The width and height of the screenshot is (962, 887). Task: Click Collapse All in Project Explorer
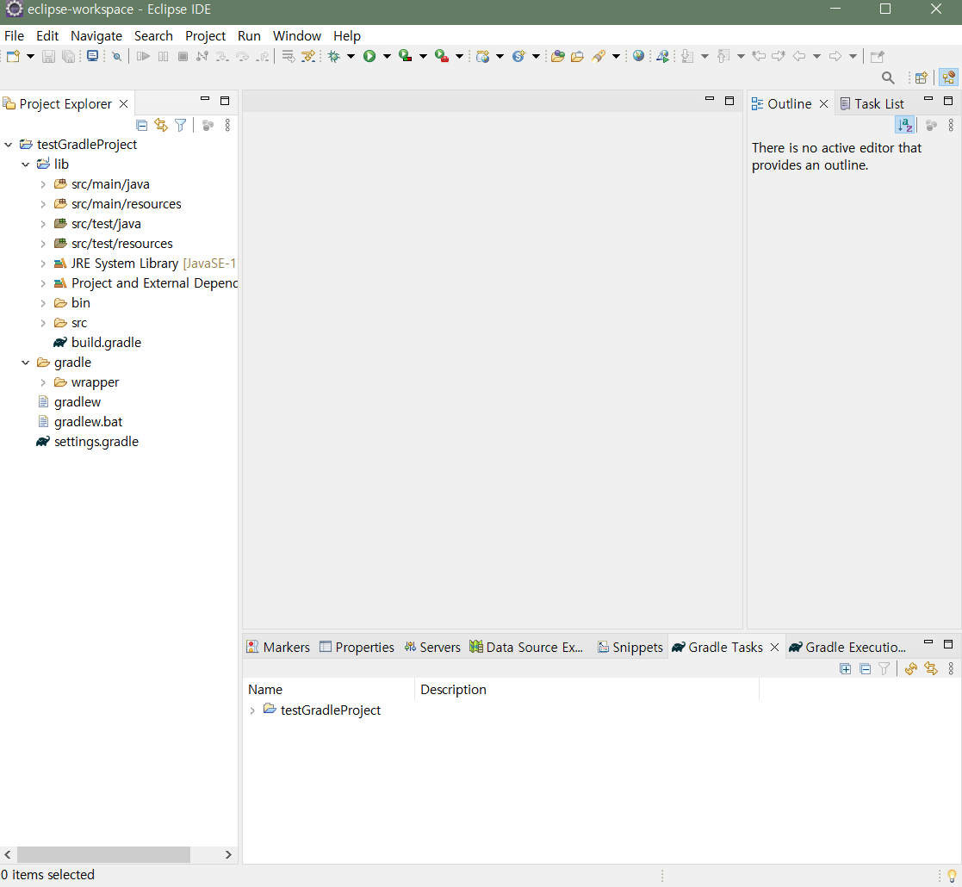142,125
